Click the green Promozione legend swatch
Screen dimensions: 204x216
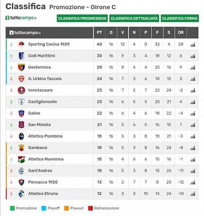click(x=12, y=209)
